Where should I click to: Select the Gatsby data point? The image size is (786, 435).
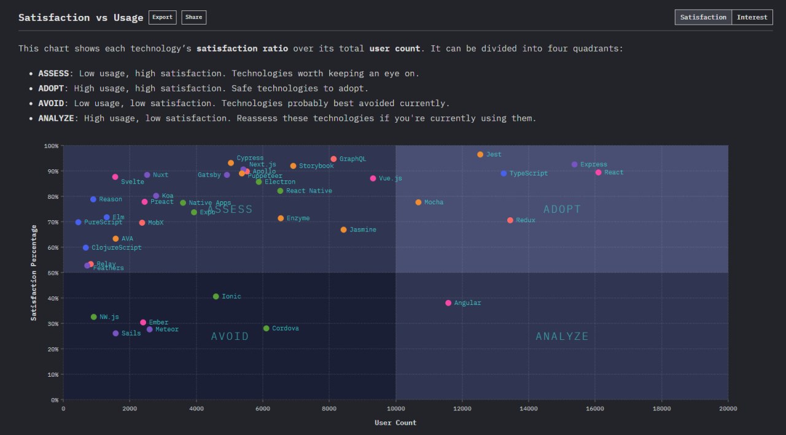point(227,175)
